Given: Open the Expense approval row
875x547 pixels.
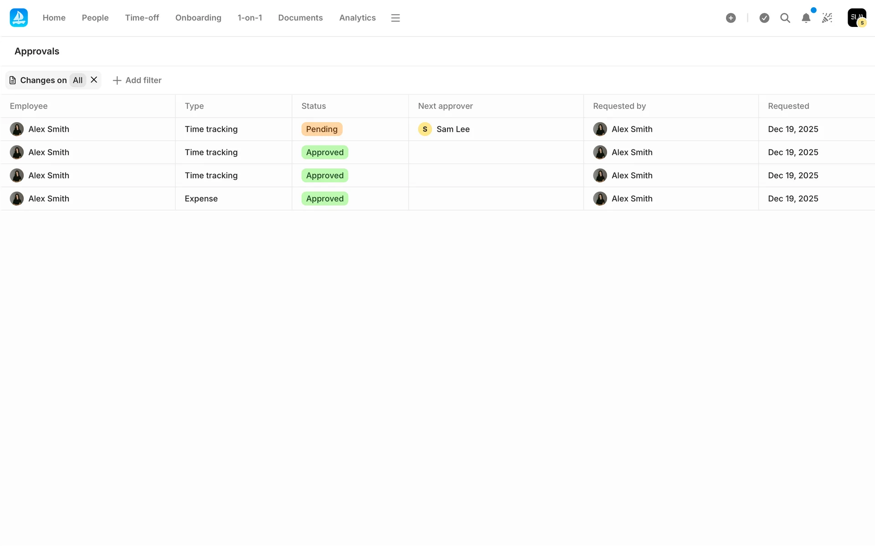Looking at the screenshot, I should point(201,199).
